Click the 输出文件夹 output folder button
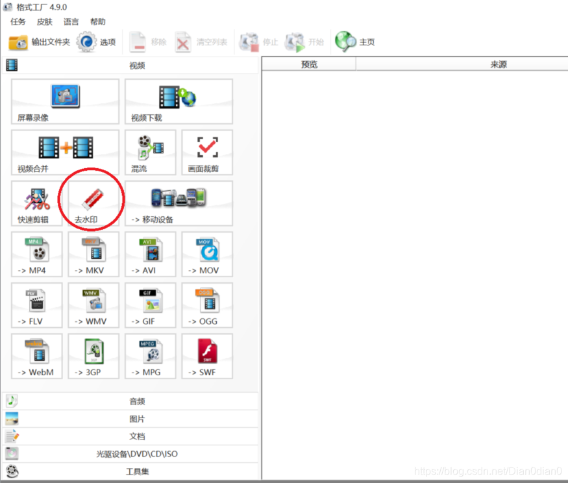Image resolution: width=568 pixels, height=483 pixels. pyautogui.click(x=39, y=42)
